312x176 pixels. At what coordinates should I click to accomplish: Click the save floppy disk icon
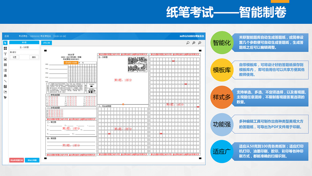5,86
